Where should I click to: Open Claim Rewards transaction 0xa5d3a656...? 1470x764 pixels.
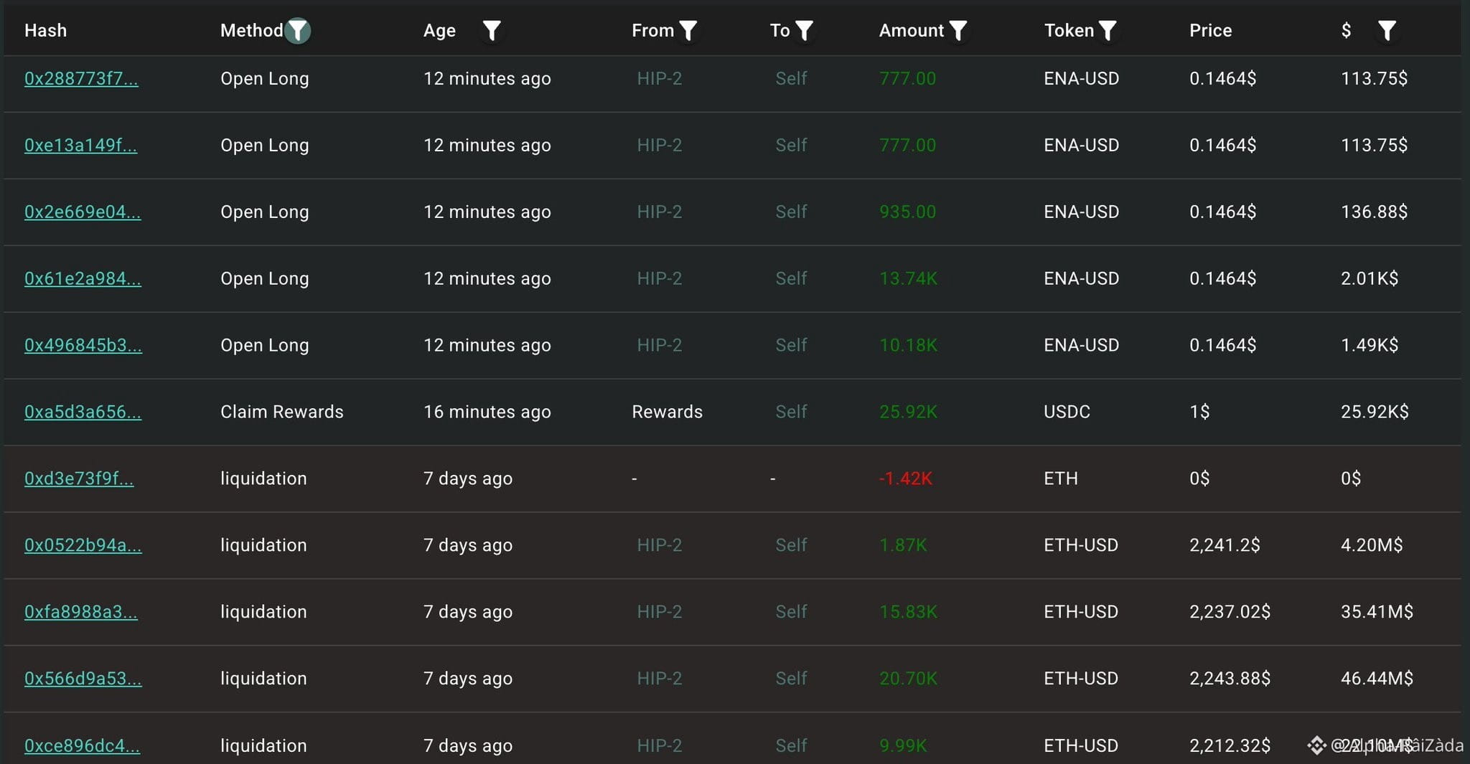pos(83,412)
